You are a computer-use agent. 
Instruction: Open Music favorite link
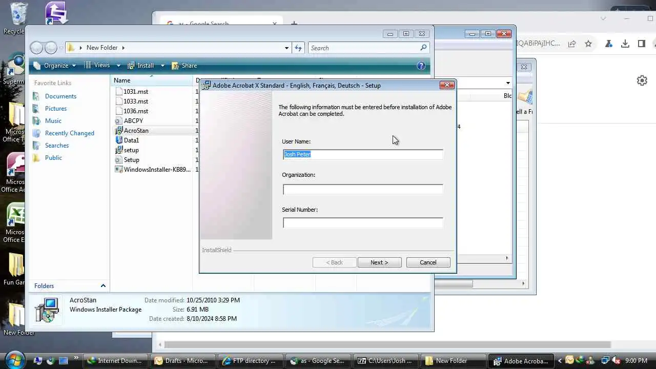(53, 121)
